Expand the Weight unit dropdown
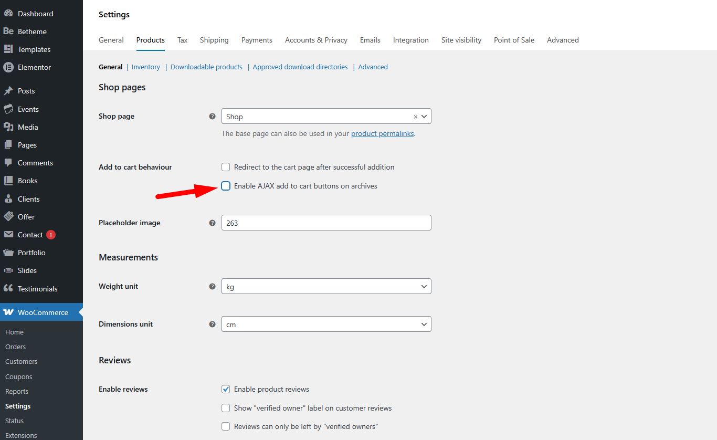 326,287
